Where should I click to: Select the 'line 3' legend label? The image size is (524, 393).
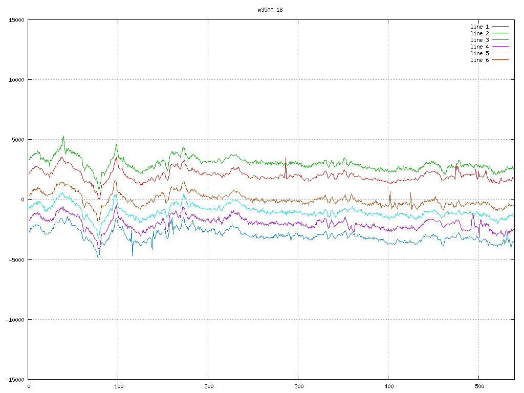(479, 40)
